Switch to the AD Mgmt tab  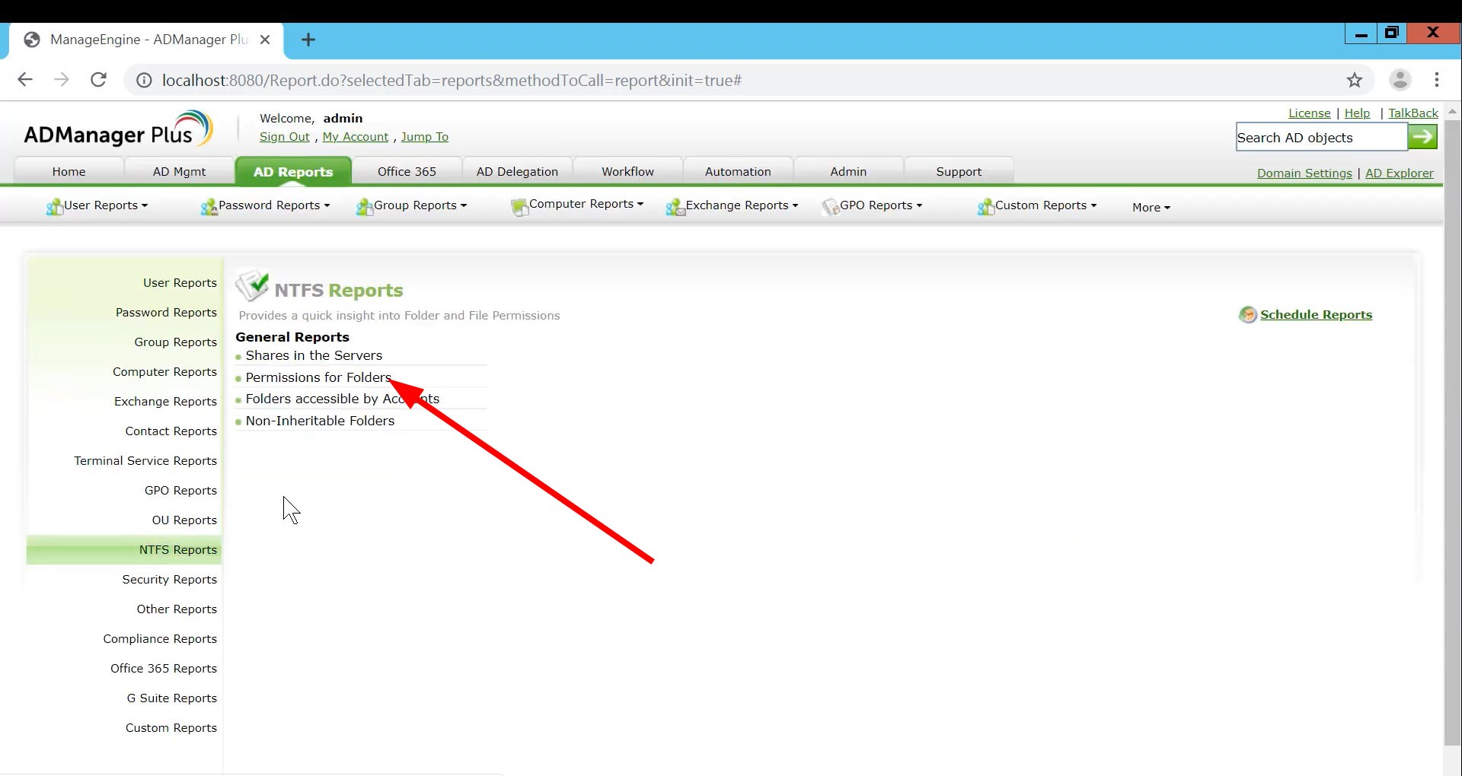pyautogui.click(x=179, y=171)
